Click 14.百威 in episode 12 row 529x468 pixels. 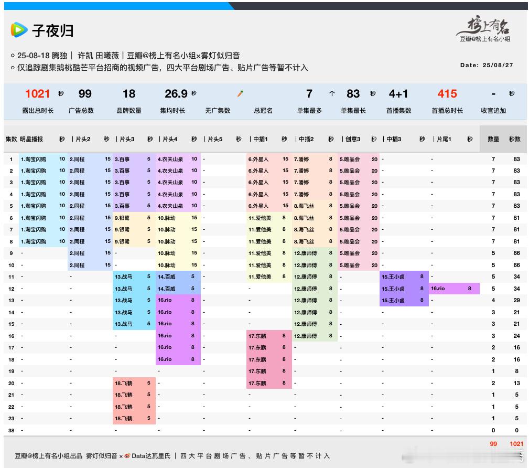(x=166, y=289)
